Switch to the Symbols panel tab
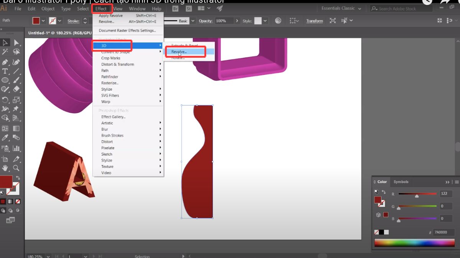 click(401, 182)
